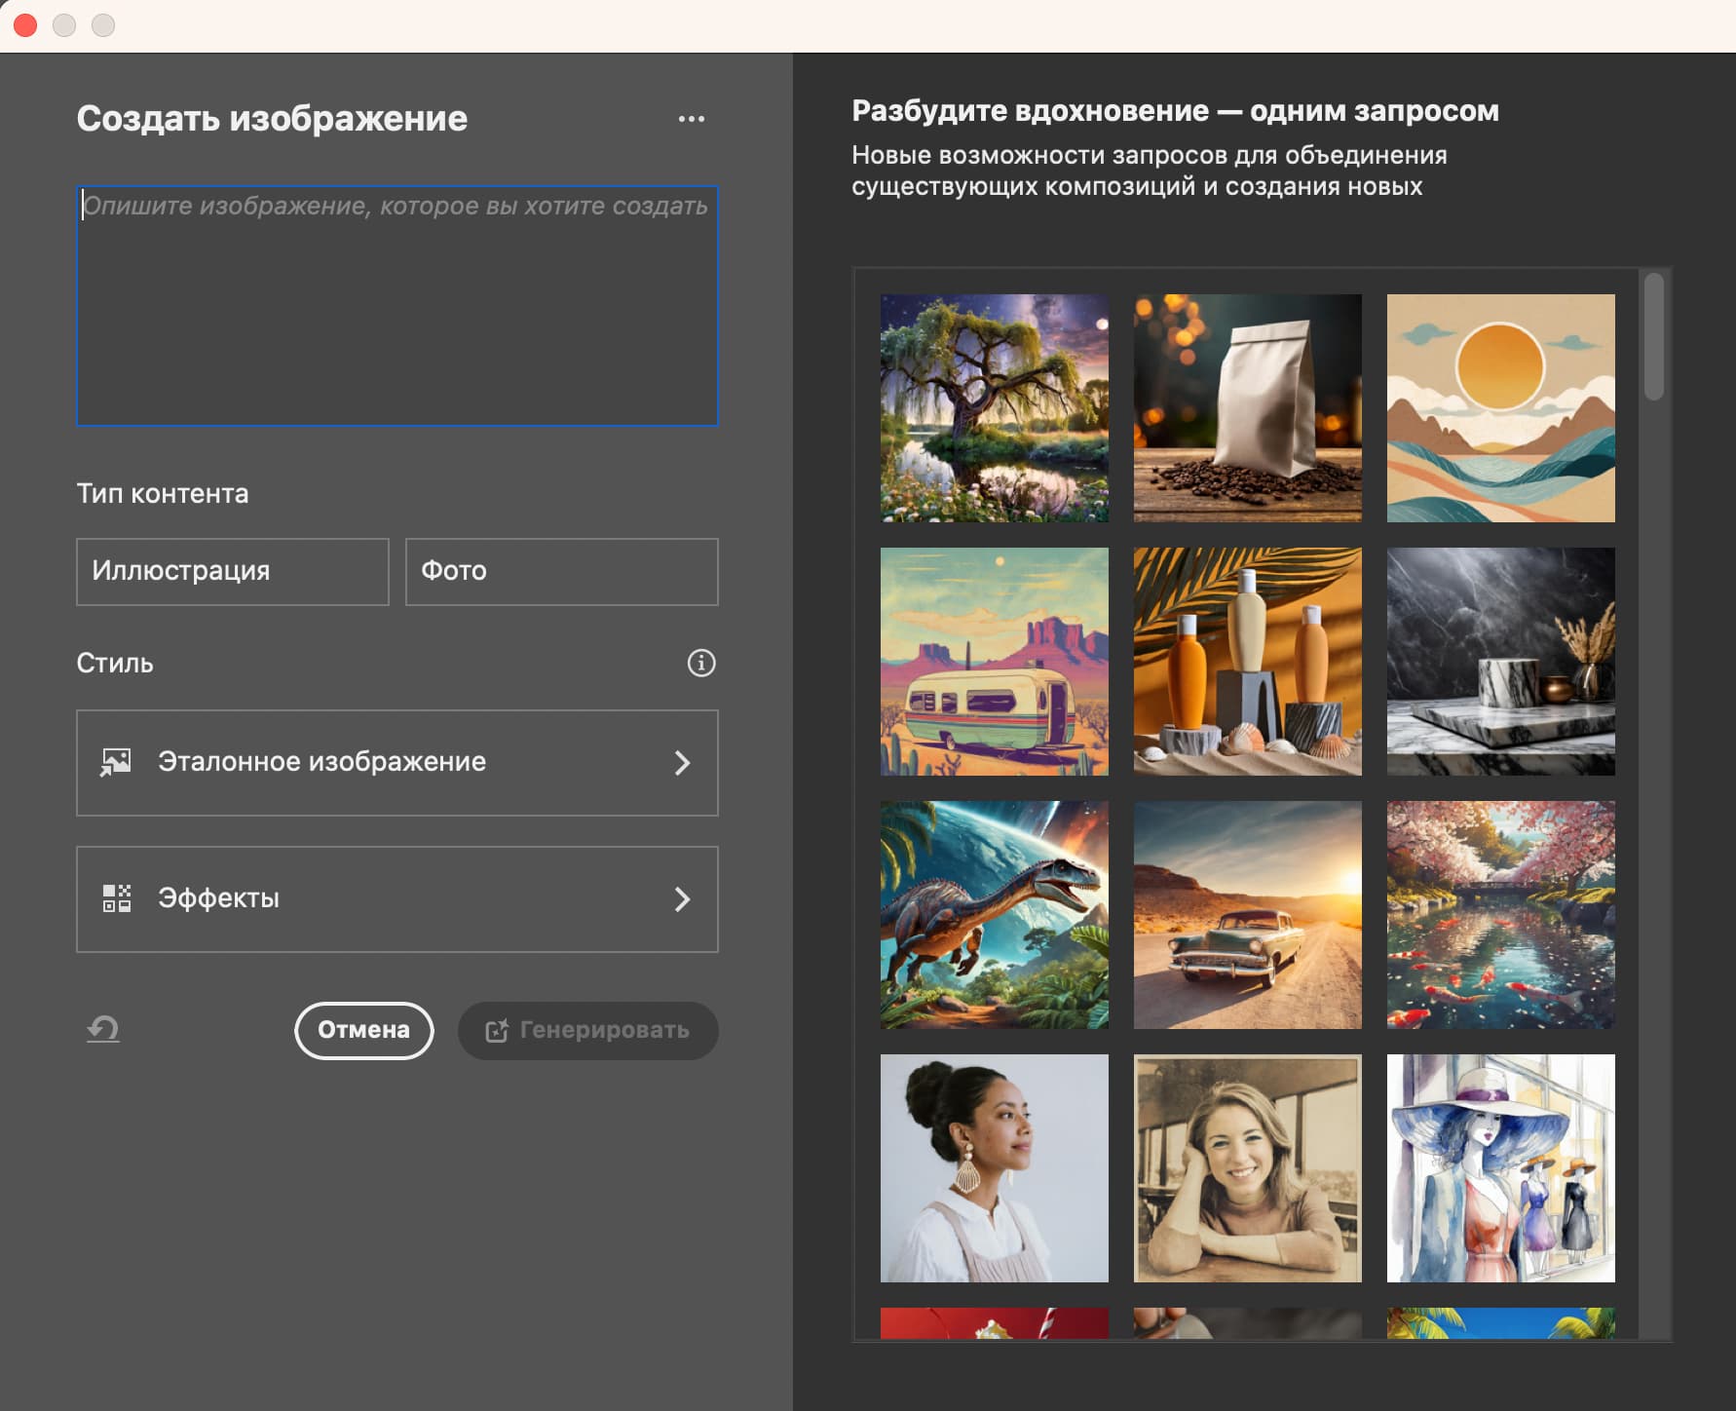Pick the dark marble podium thumbnail
Screen dimensions: 1736x1411
pos(1500,662)
